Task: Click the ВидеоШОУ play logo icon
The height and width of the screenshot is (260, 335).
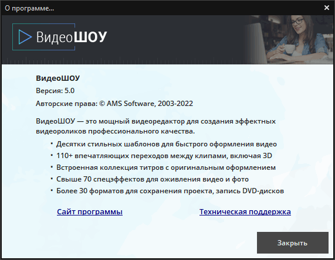Action: [x=25, y=37]
